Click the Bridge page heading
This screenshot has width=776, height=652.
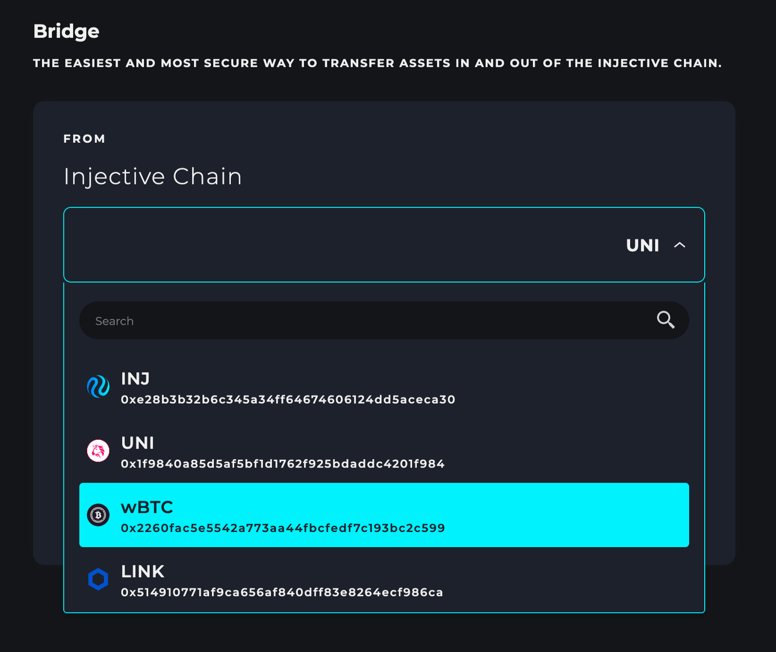tap(66, 32)
